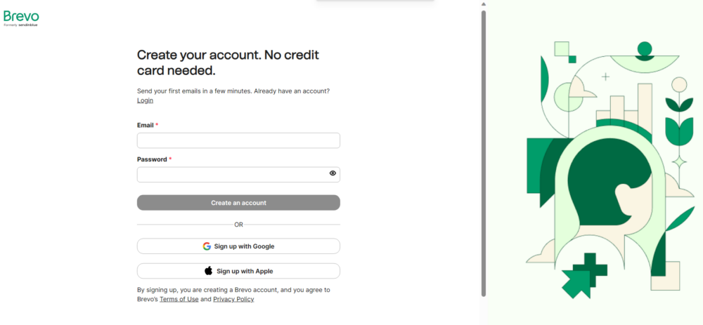Click the page heading text
This screenshot has height=325, width=703.
[x=228, y=62]
